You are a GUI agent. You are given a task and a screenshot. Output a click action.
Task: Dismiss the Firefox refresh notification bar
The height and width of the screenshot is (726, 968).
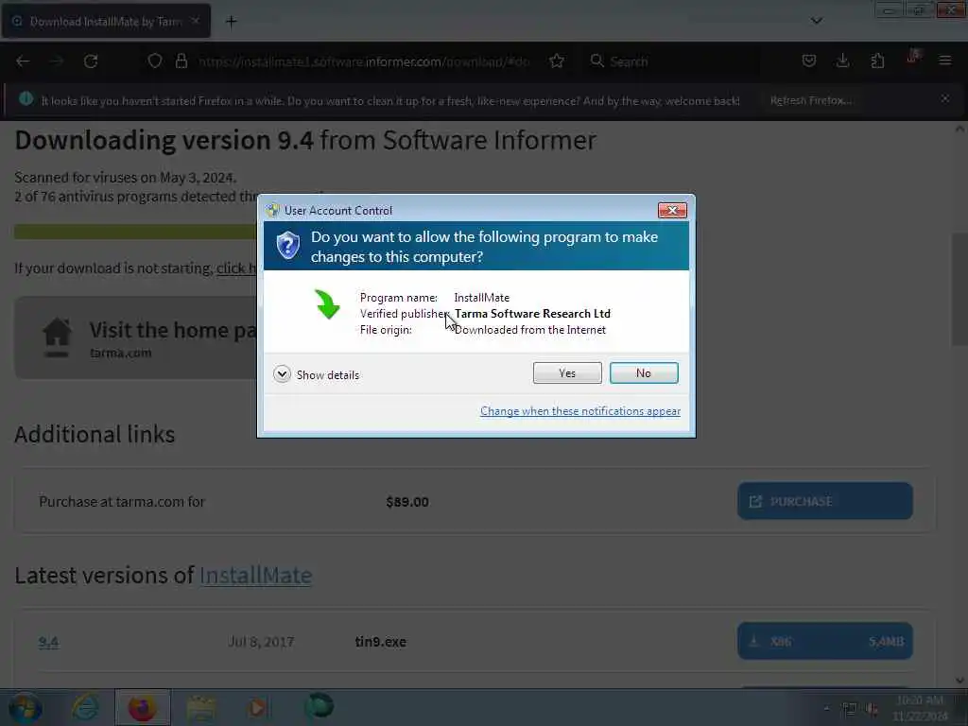coord(945,98)
